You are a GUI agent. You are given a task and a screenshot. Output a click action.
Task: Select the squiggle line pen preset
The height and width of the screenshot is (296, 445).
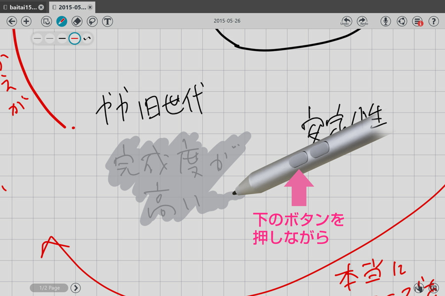click(87, 38)
